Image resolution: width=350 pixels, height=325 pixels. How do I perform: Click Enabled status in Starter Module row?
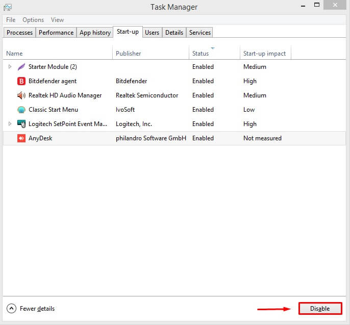coord(203,67)
